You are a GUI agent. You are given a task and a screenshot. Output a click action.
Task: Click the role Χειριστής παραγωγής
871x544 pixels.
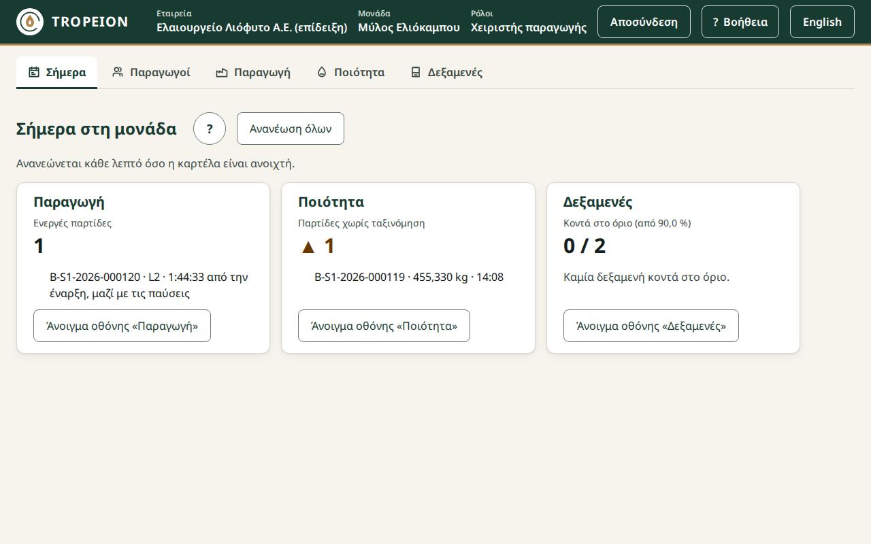[529, 27]
